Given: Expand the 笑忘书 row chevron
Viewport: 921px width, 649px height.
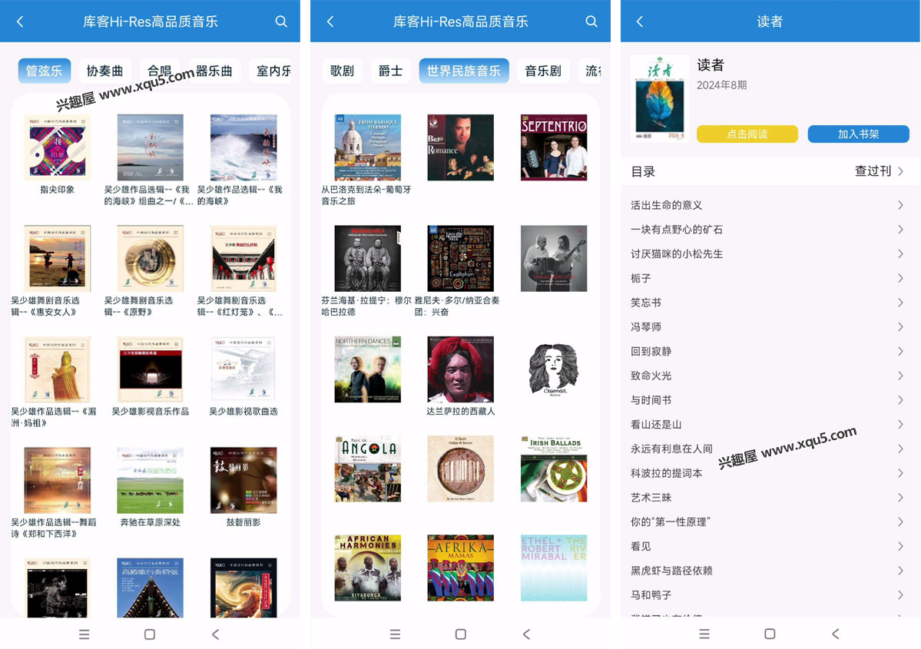Looking at the screenshot, I should pos(899,303).
